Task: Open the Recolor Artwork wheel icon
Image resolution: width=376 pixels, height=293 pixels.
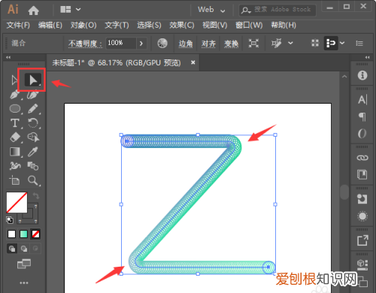Action: [162, 44]
